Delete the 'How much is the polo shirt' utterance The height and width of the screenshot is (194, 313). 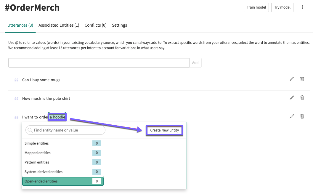click(302, 98)
